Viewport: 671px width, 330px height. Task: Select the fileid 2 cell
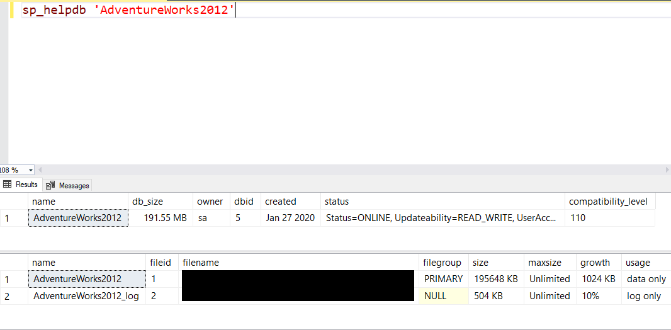tap(162, 296)
